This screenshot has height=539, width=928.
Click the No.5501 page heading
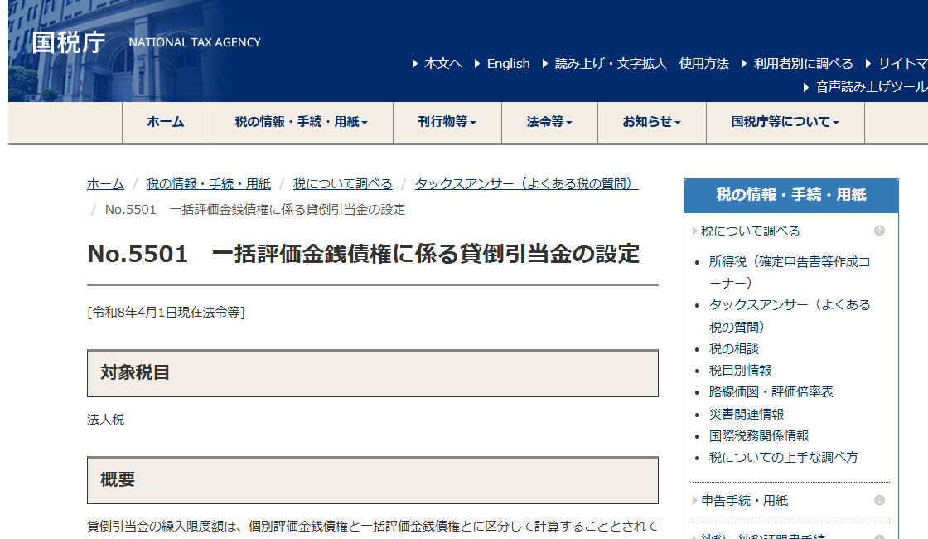pyautogui.click(x=364, y=254)
